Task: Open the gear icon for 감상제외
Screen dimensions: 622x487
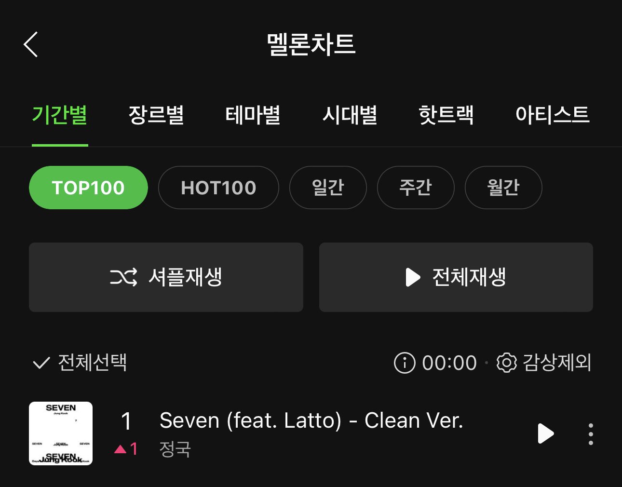Action: pyautogui.click(x=506, y=363)
